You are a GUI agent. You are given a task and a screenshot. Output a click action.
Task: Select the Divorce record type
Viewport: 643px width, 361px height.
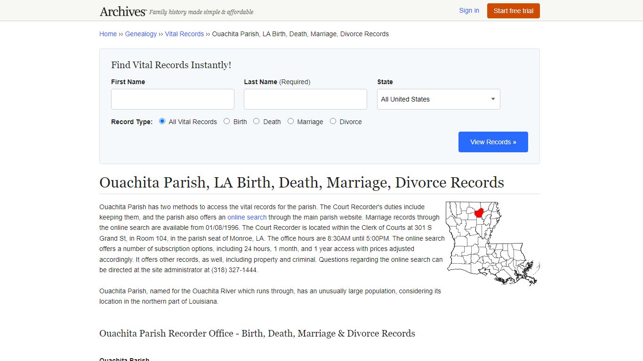click(333, 121)
